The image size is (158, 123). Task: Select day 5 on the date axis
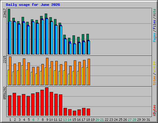(29, 120)
